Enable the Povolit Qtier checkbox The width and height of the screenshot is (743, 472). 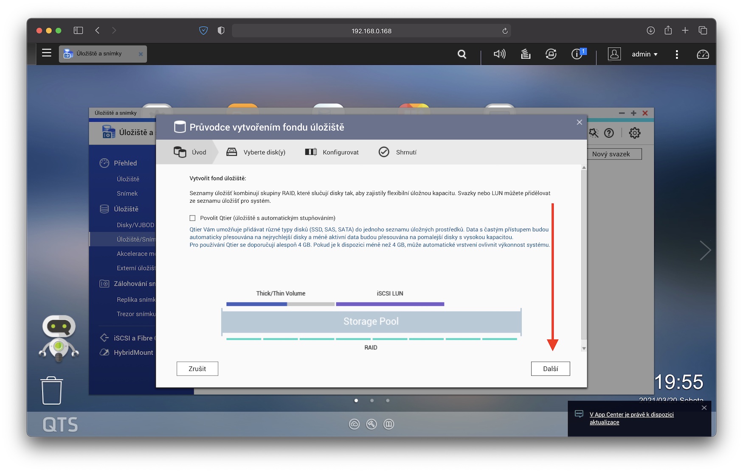pos(193,218)
